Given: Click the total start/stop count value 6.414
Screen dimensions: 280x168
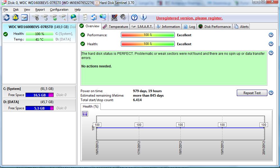Looking at the screenshot, I should (x=137, y=100).
